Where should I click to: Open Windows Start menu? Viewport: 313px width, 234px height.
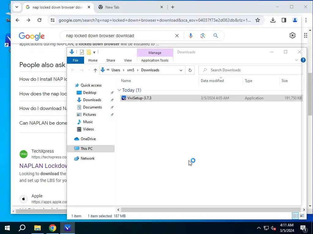tap(7, 228)
